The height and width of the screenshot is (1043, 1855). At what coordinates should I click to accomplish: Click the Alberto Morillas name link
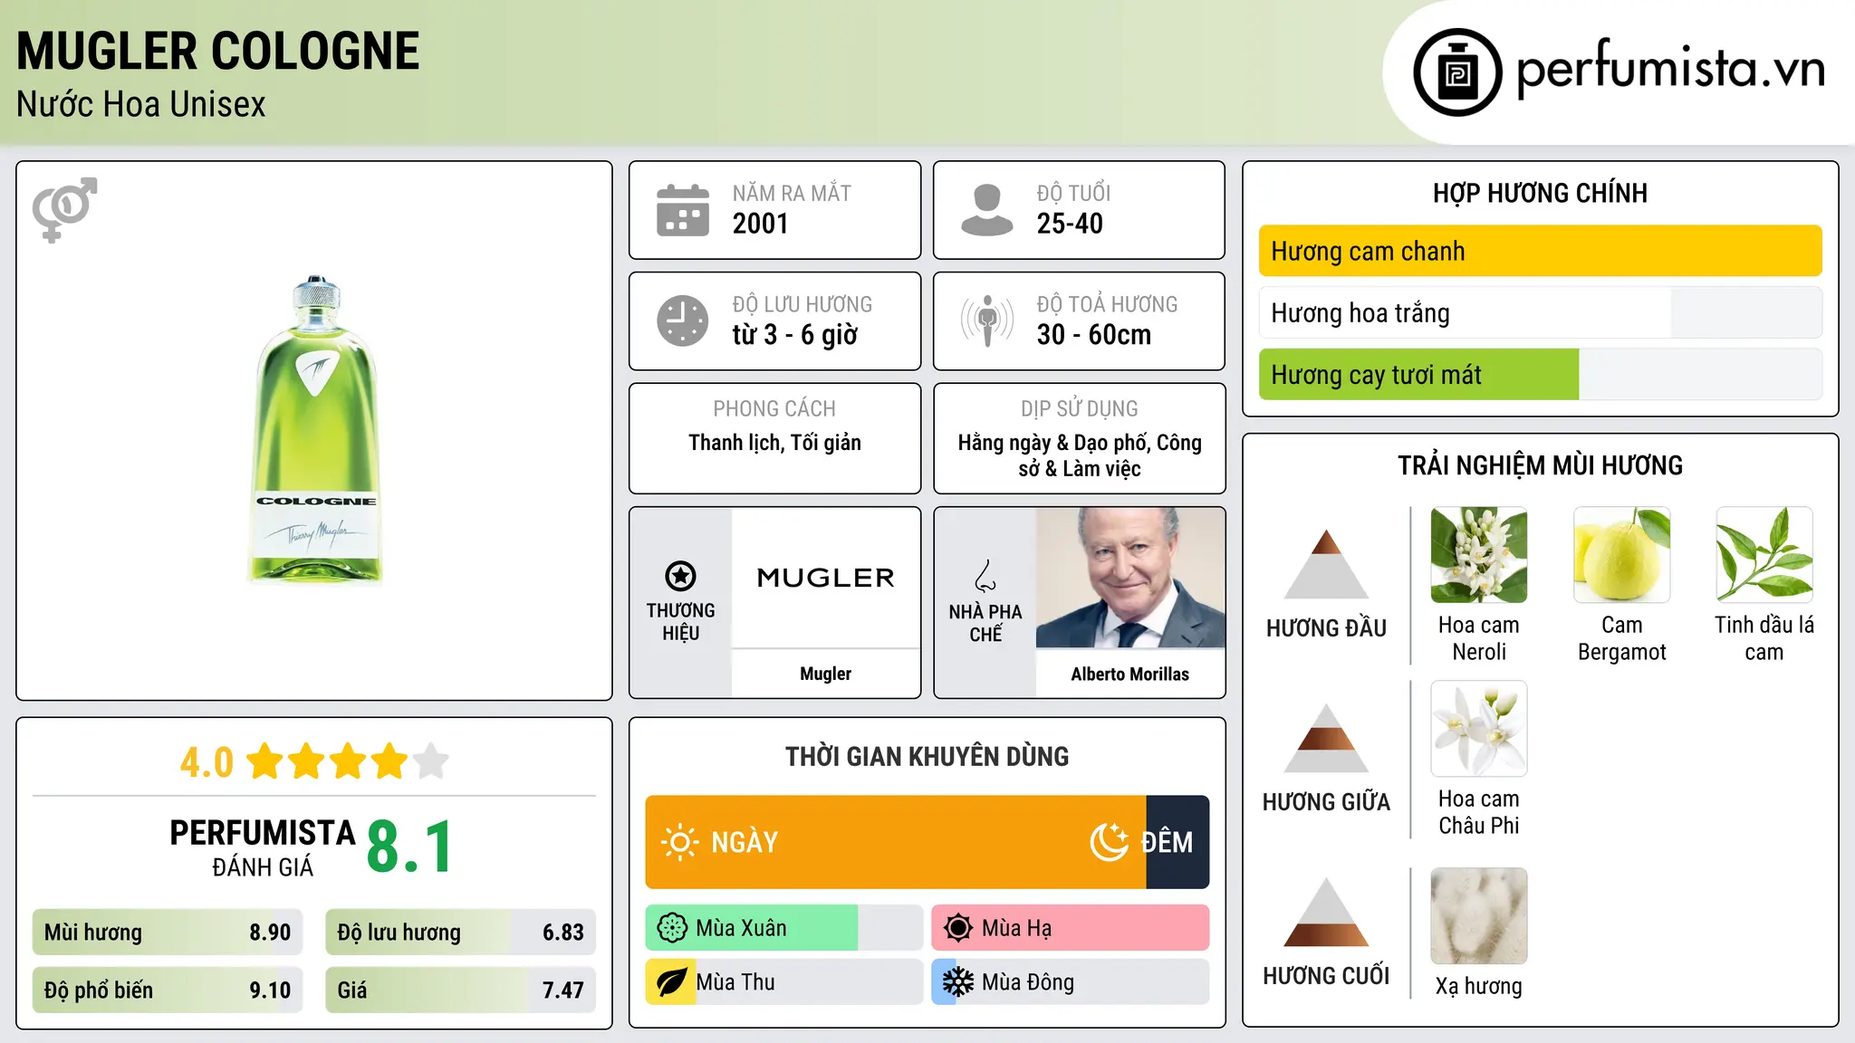tap(1130, 674)
